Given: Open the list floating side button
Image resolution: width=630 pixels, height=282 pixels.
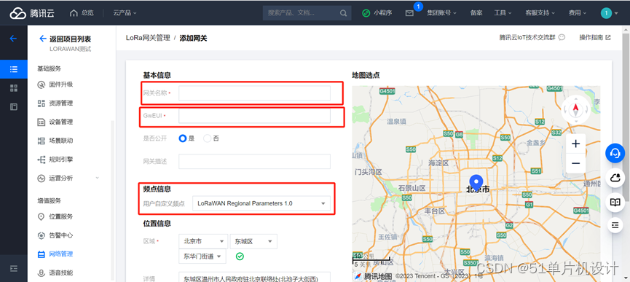Looking at the screenshot, I should pos(615,225).
